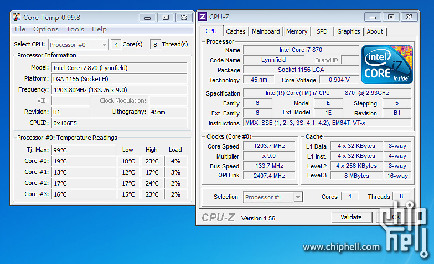Click the Platform field showing LGA 1156

click(120, 79)
